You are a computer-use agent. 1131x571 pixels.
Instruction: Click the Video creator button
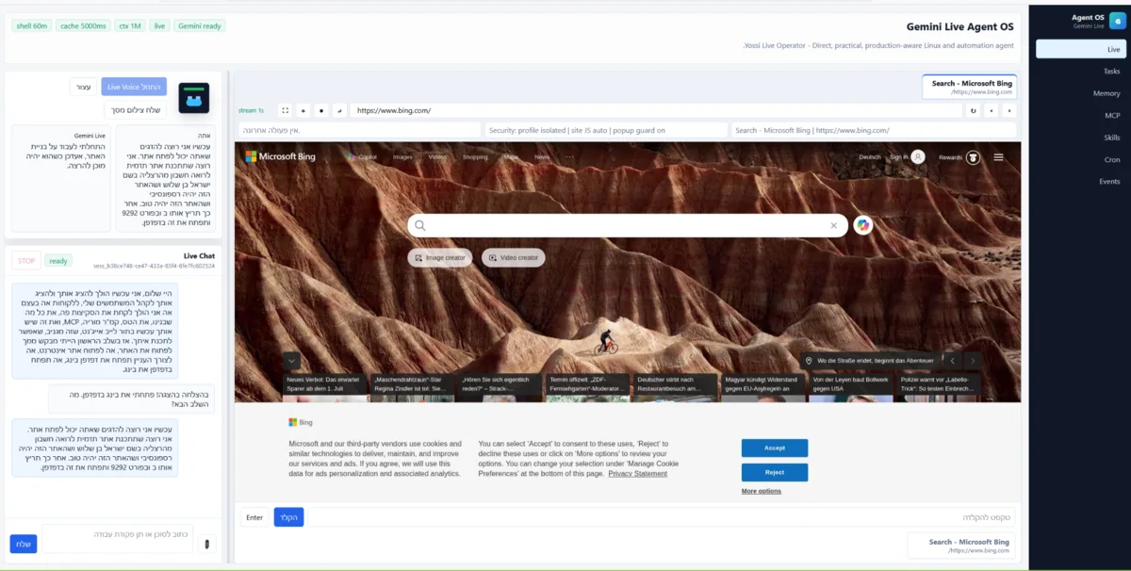[514, 257]
